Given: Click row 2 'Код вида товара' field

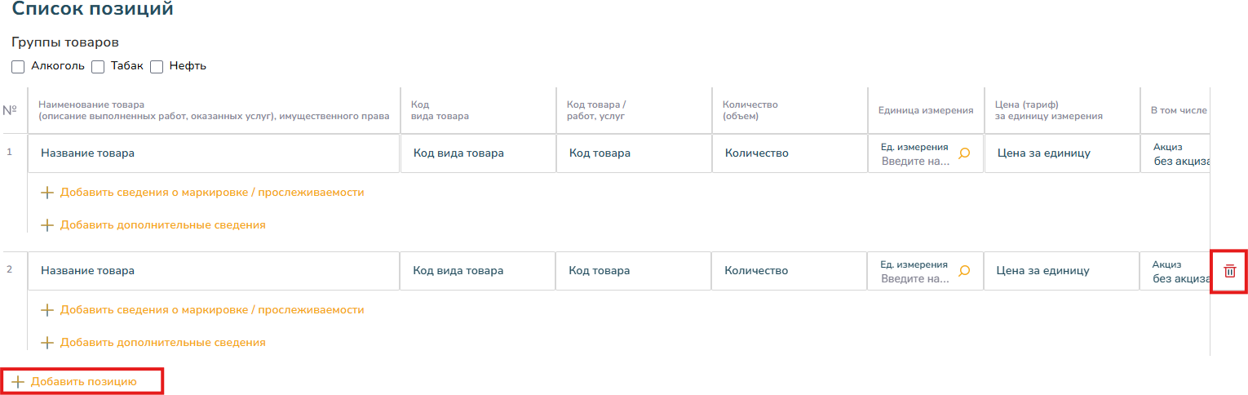Looking at the screenshot, I should pyautogui.click(x=477, y=271).
